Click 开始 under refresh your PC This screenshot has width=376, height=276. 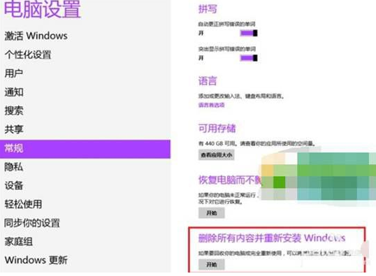click(212, 213)
